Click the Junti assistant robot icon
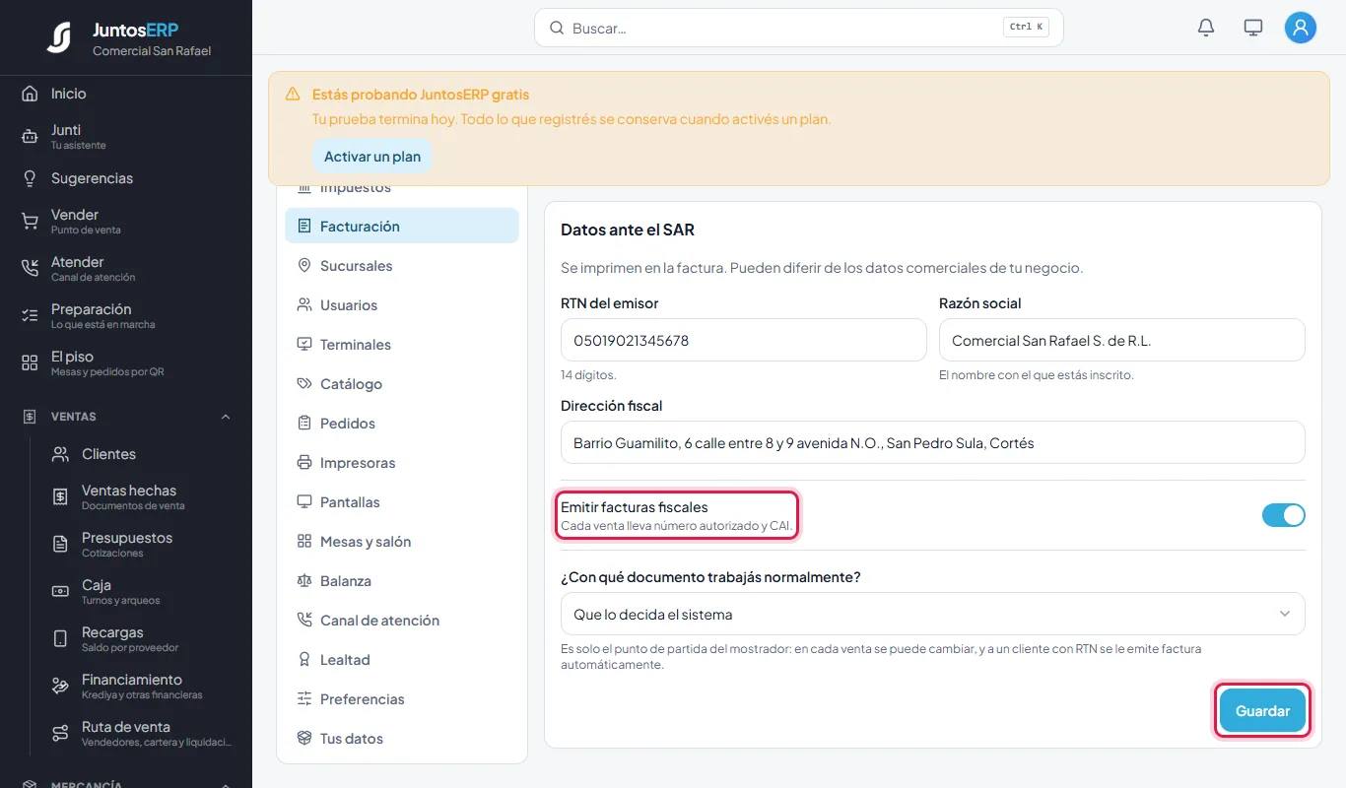The height and width of the screenshot is (788, 1346). (30, 136)
